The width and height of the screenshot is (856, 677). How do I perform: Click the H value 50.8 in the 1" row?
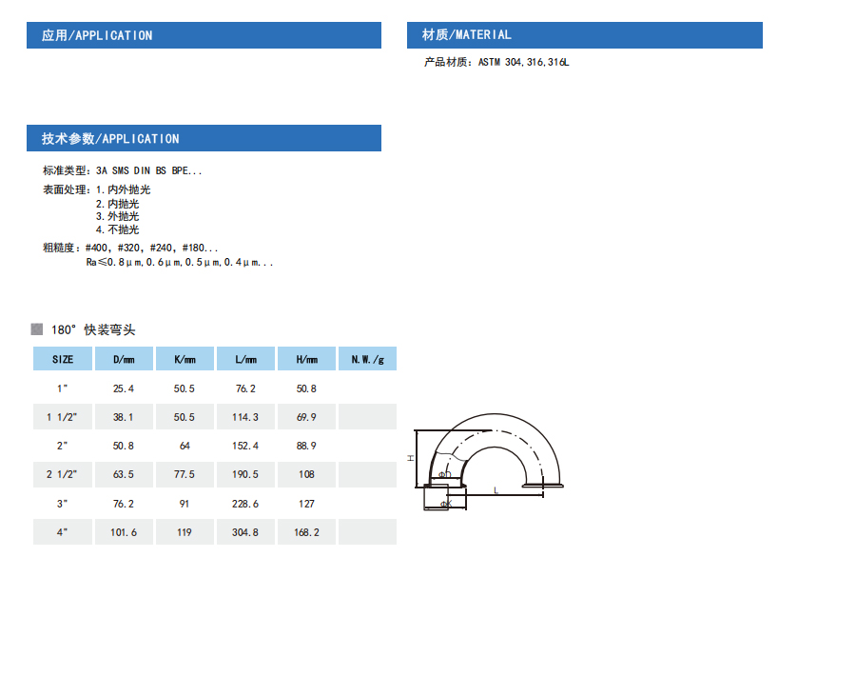[x=306, y=388]
